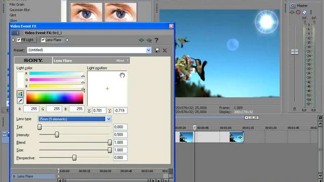Delete the preset with X icon

tap(165, 51)
